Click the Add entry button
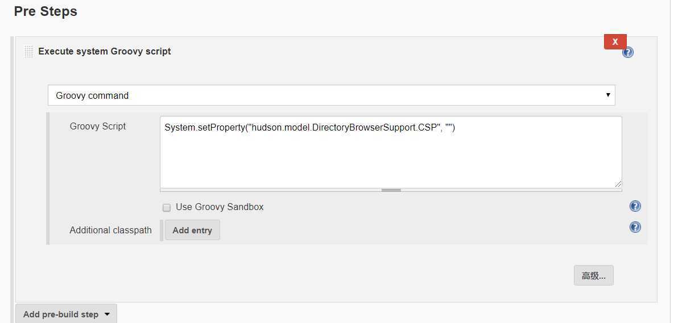This screenshot has width=674, height=323. tap(192, 230)
